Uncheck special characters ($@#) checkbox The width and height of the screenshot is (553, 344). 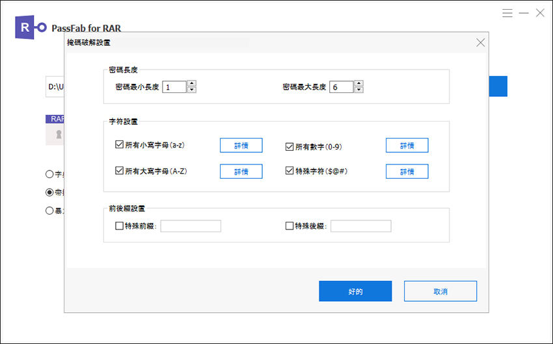[290, 170]
